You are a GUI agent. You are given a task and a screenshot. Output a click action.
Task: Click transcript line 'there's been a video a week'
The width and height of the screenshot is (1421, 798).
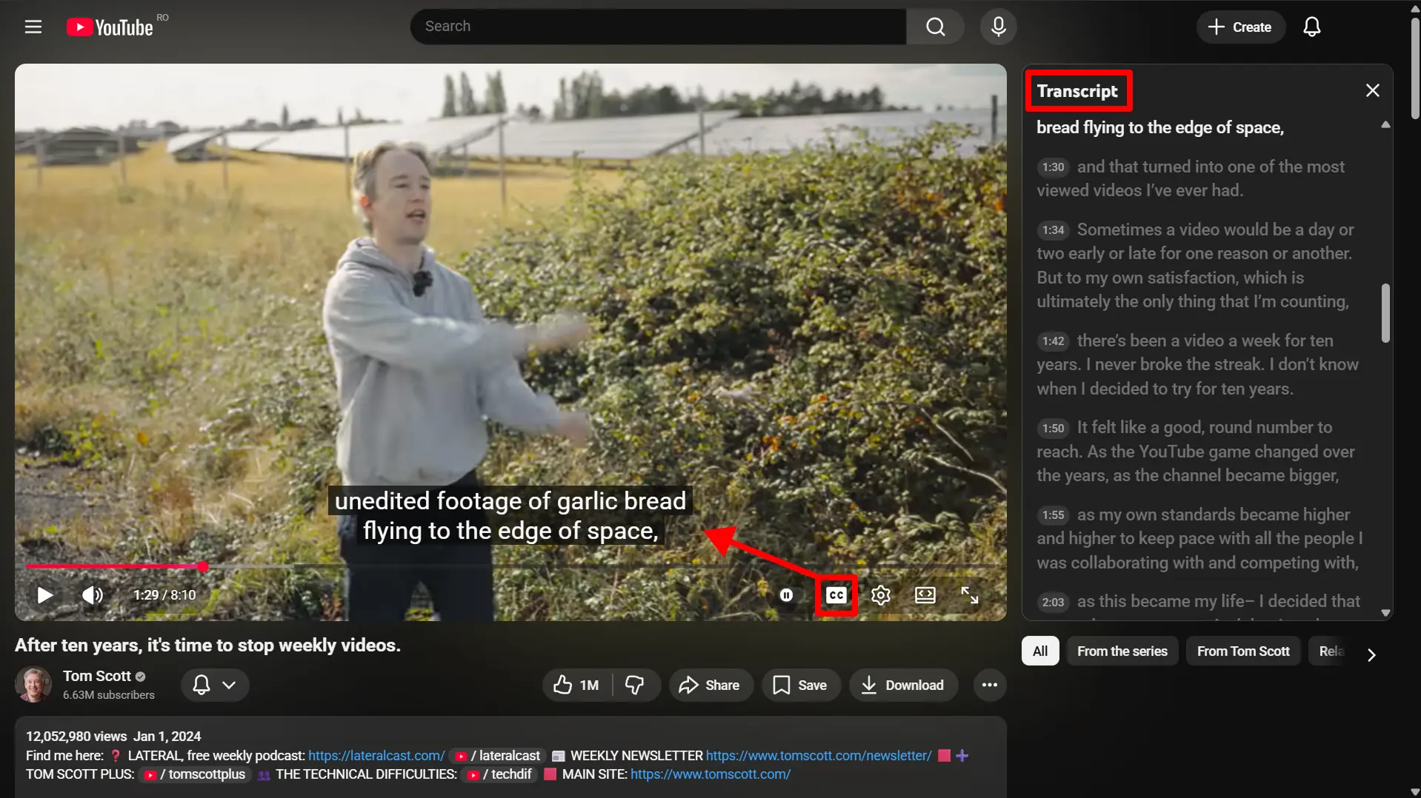pos(1197,365)
